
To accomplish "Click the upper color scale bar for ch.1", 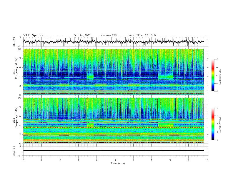I will tap(213, 75).
